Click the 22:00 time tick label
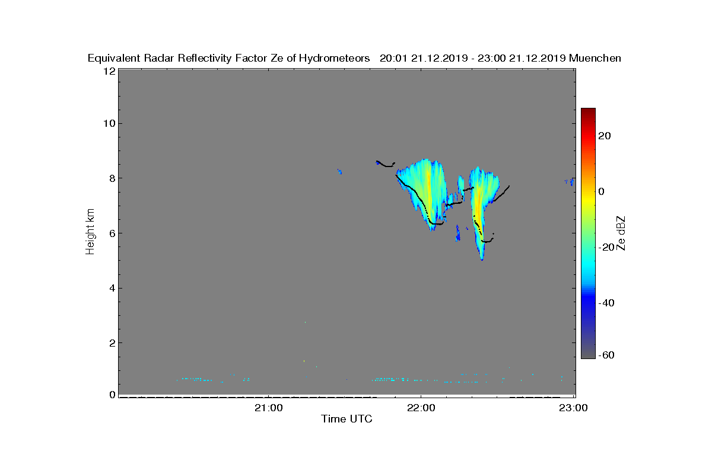The width and height of the screenshot is (712, 474). tap(421, 408)
